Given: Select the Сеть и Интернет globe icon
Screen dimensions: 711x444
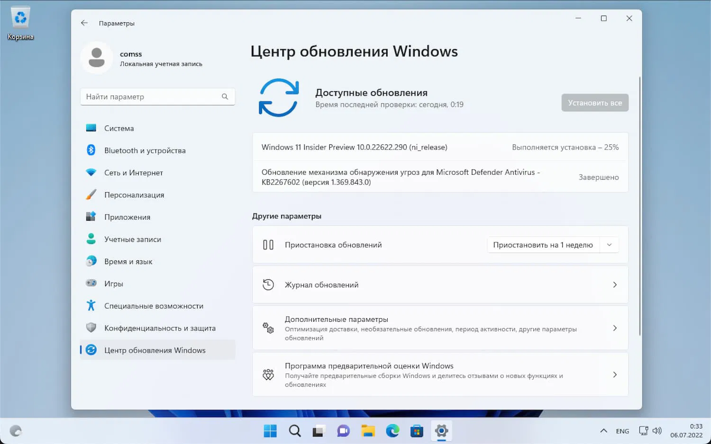Looking at the screenshot, I should [91, 172].
